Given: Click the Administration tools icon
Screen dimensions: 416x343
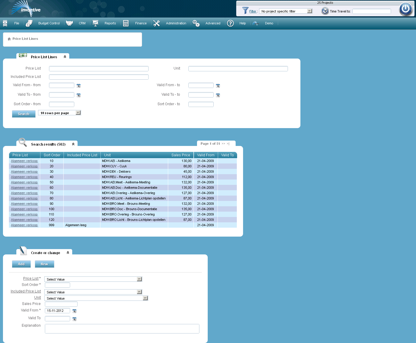Looking at the screenshot, I should pos(157,23).
